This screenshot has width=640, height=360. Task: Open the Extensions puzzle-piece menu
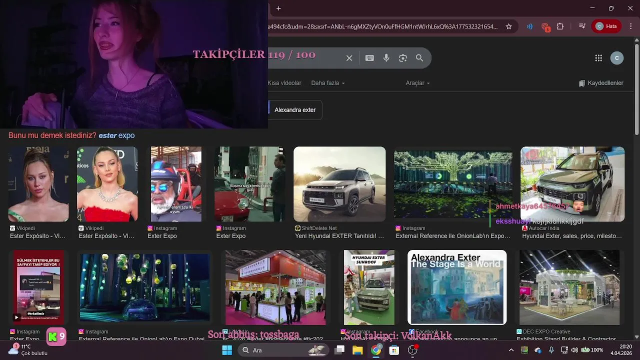tap(560, 26)
